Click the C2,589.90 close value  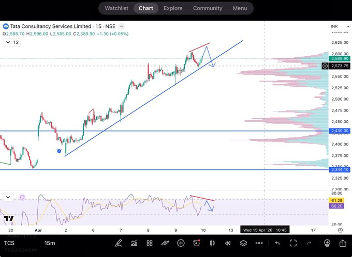click(84, 34)
